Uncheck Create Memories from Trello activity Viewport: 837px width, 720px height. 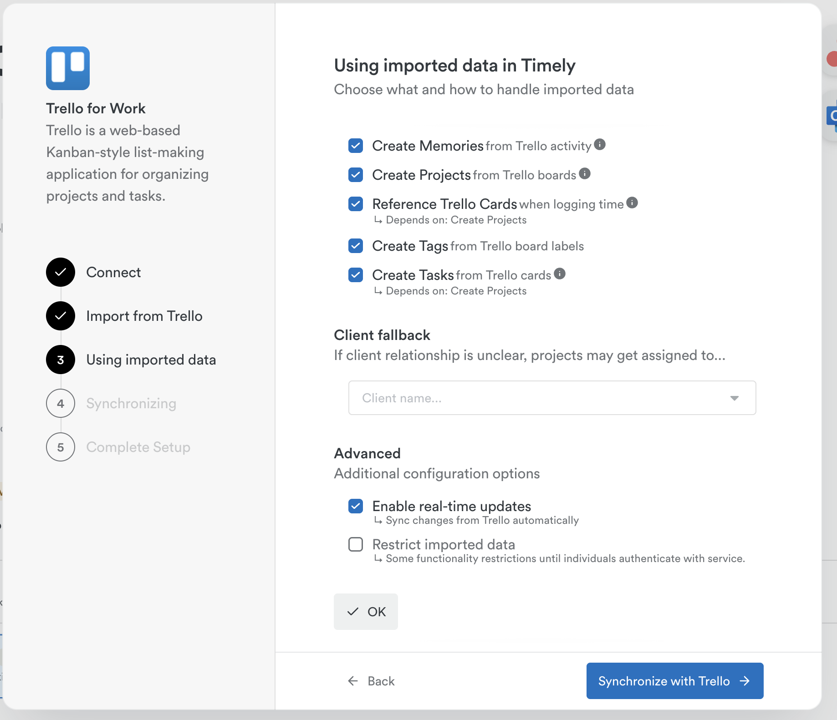click(x=356, y=146)
